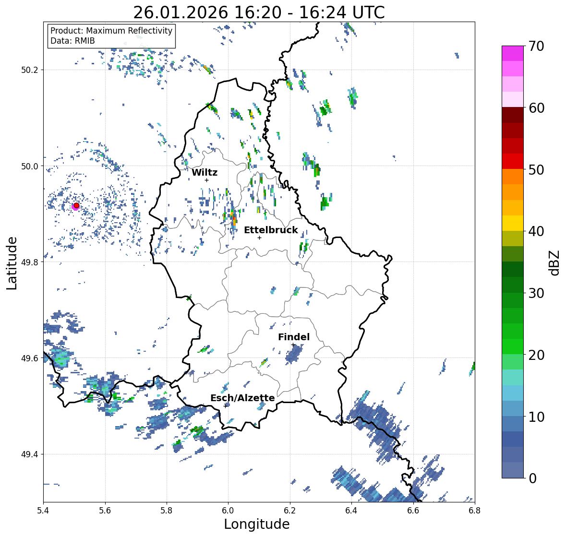Image resolution: width=566 pixels, height=536 pixels.
Task: Click the 10 value on the colorbar
Action: pos(536,417)
